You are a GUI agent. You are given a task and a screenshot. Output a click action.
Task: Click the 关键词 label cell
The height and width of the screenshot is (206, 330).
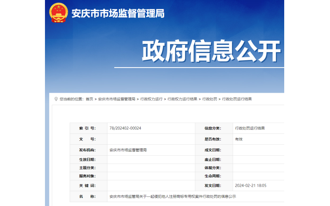(x=87, y=186)
